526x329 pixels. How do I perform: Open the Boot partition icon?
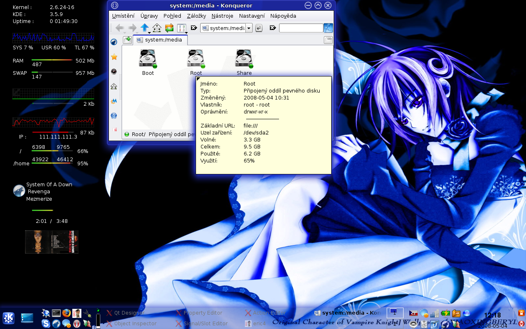[148, 63]
